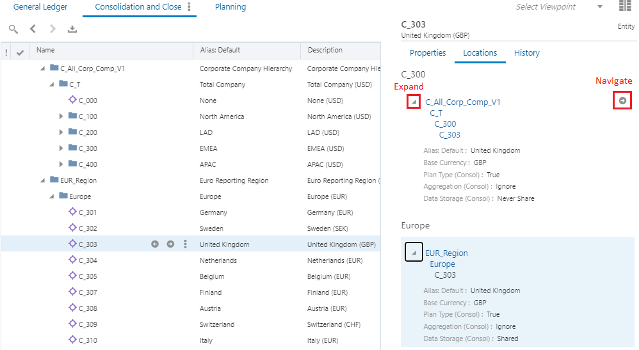Viewport: 639px width, 350px height.
Task: Click the search magnifier icon
Action: pos(13,29)
